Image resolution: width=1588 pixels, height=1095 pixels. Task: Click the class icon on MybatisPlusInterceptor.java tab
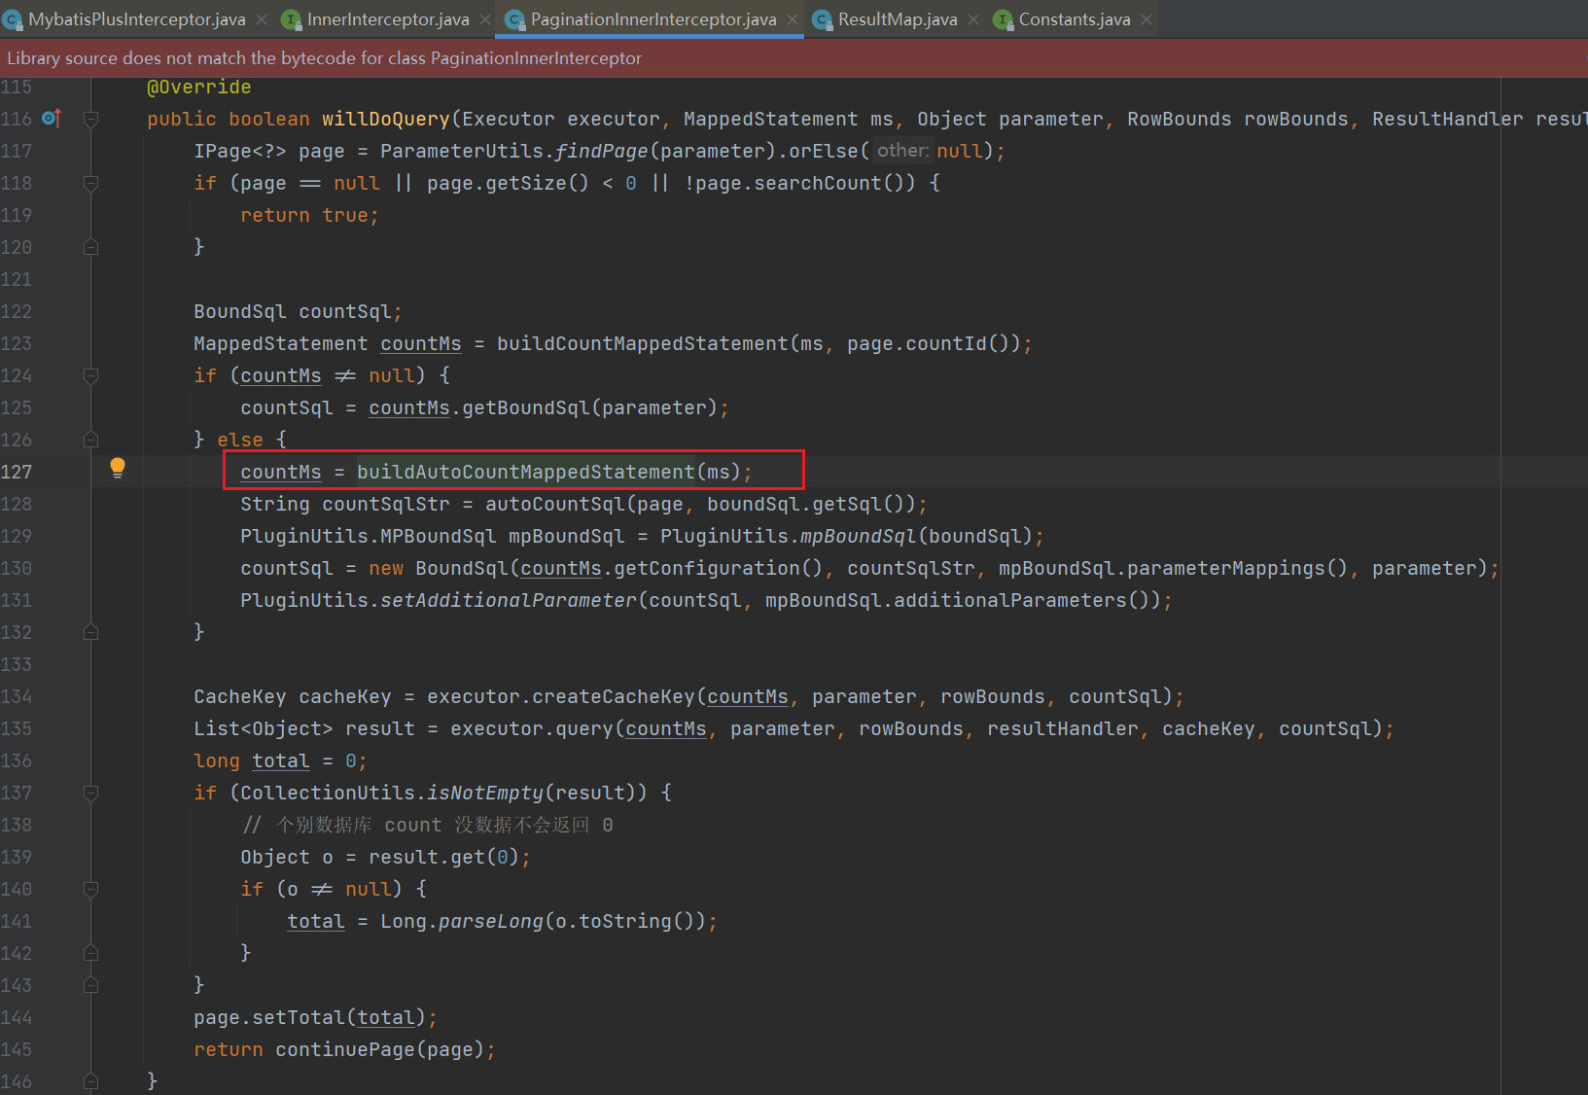(x=14, y=19)
